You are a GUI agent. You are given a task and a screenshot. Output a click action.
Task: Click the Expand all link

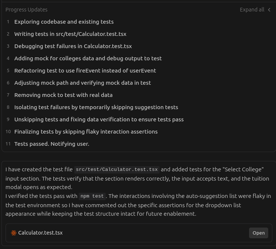click(252, 10)
